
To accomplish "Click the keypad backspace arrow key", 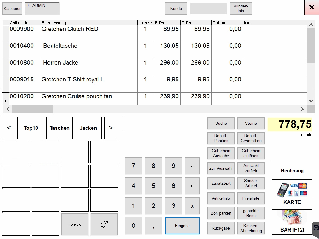I will click(192, 166).
